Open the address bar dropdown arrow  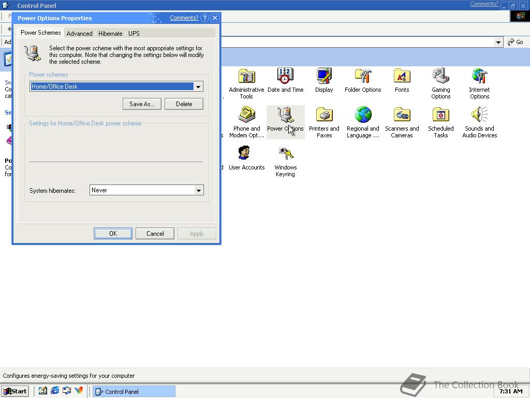[x=498, y=42]
